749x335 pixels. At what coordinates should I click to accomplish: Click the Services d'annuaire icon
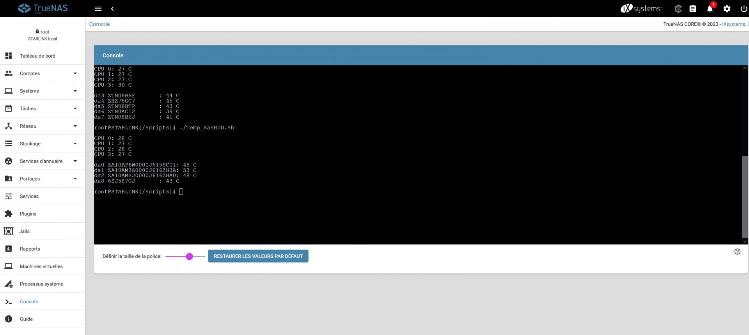point(9,161)
